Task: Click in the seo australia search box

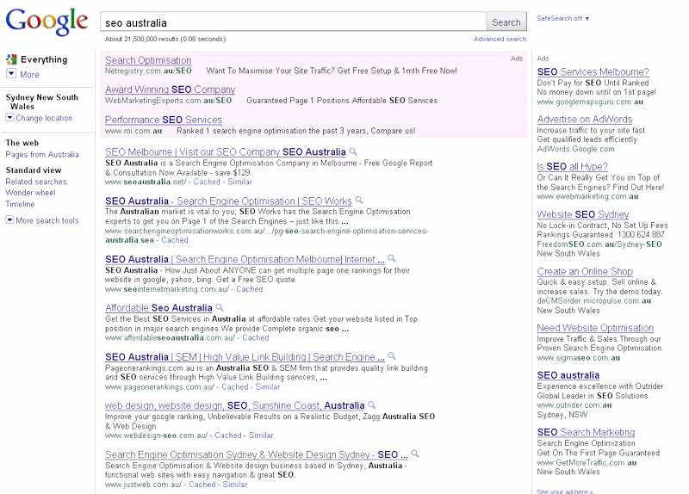Action: click(x=293, y=22)
